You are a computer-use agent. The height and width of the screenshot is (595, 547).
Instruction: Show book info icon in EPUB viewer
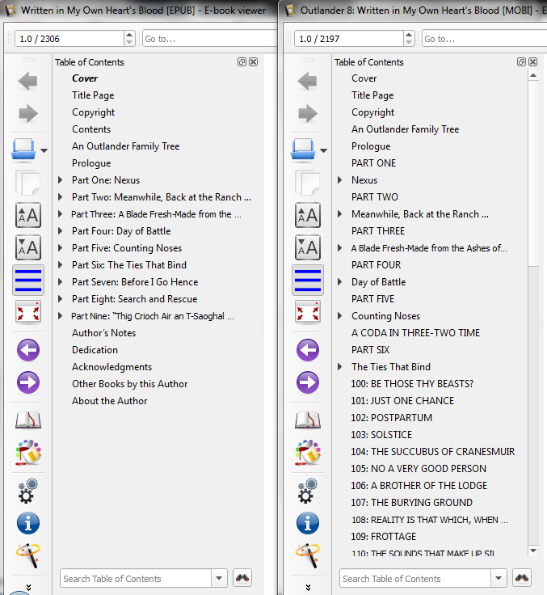(28, 523)
